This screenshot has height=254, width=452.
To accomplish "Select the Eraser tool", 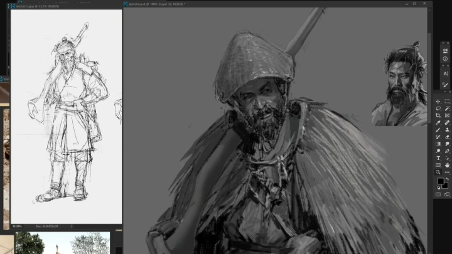I will [x=447, y=137].
